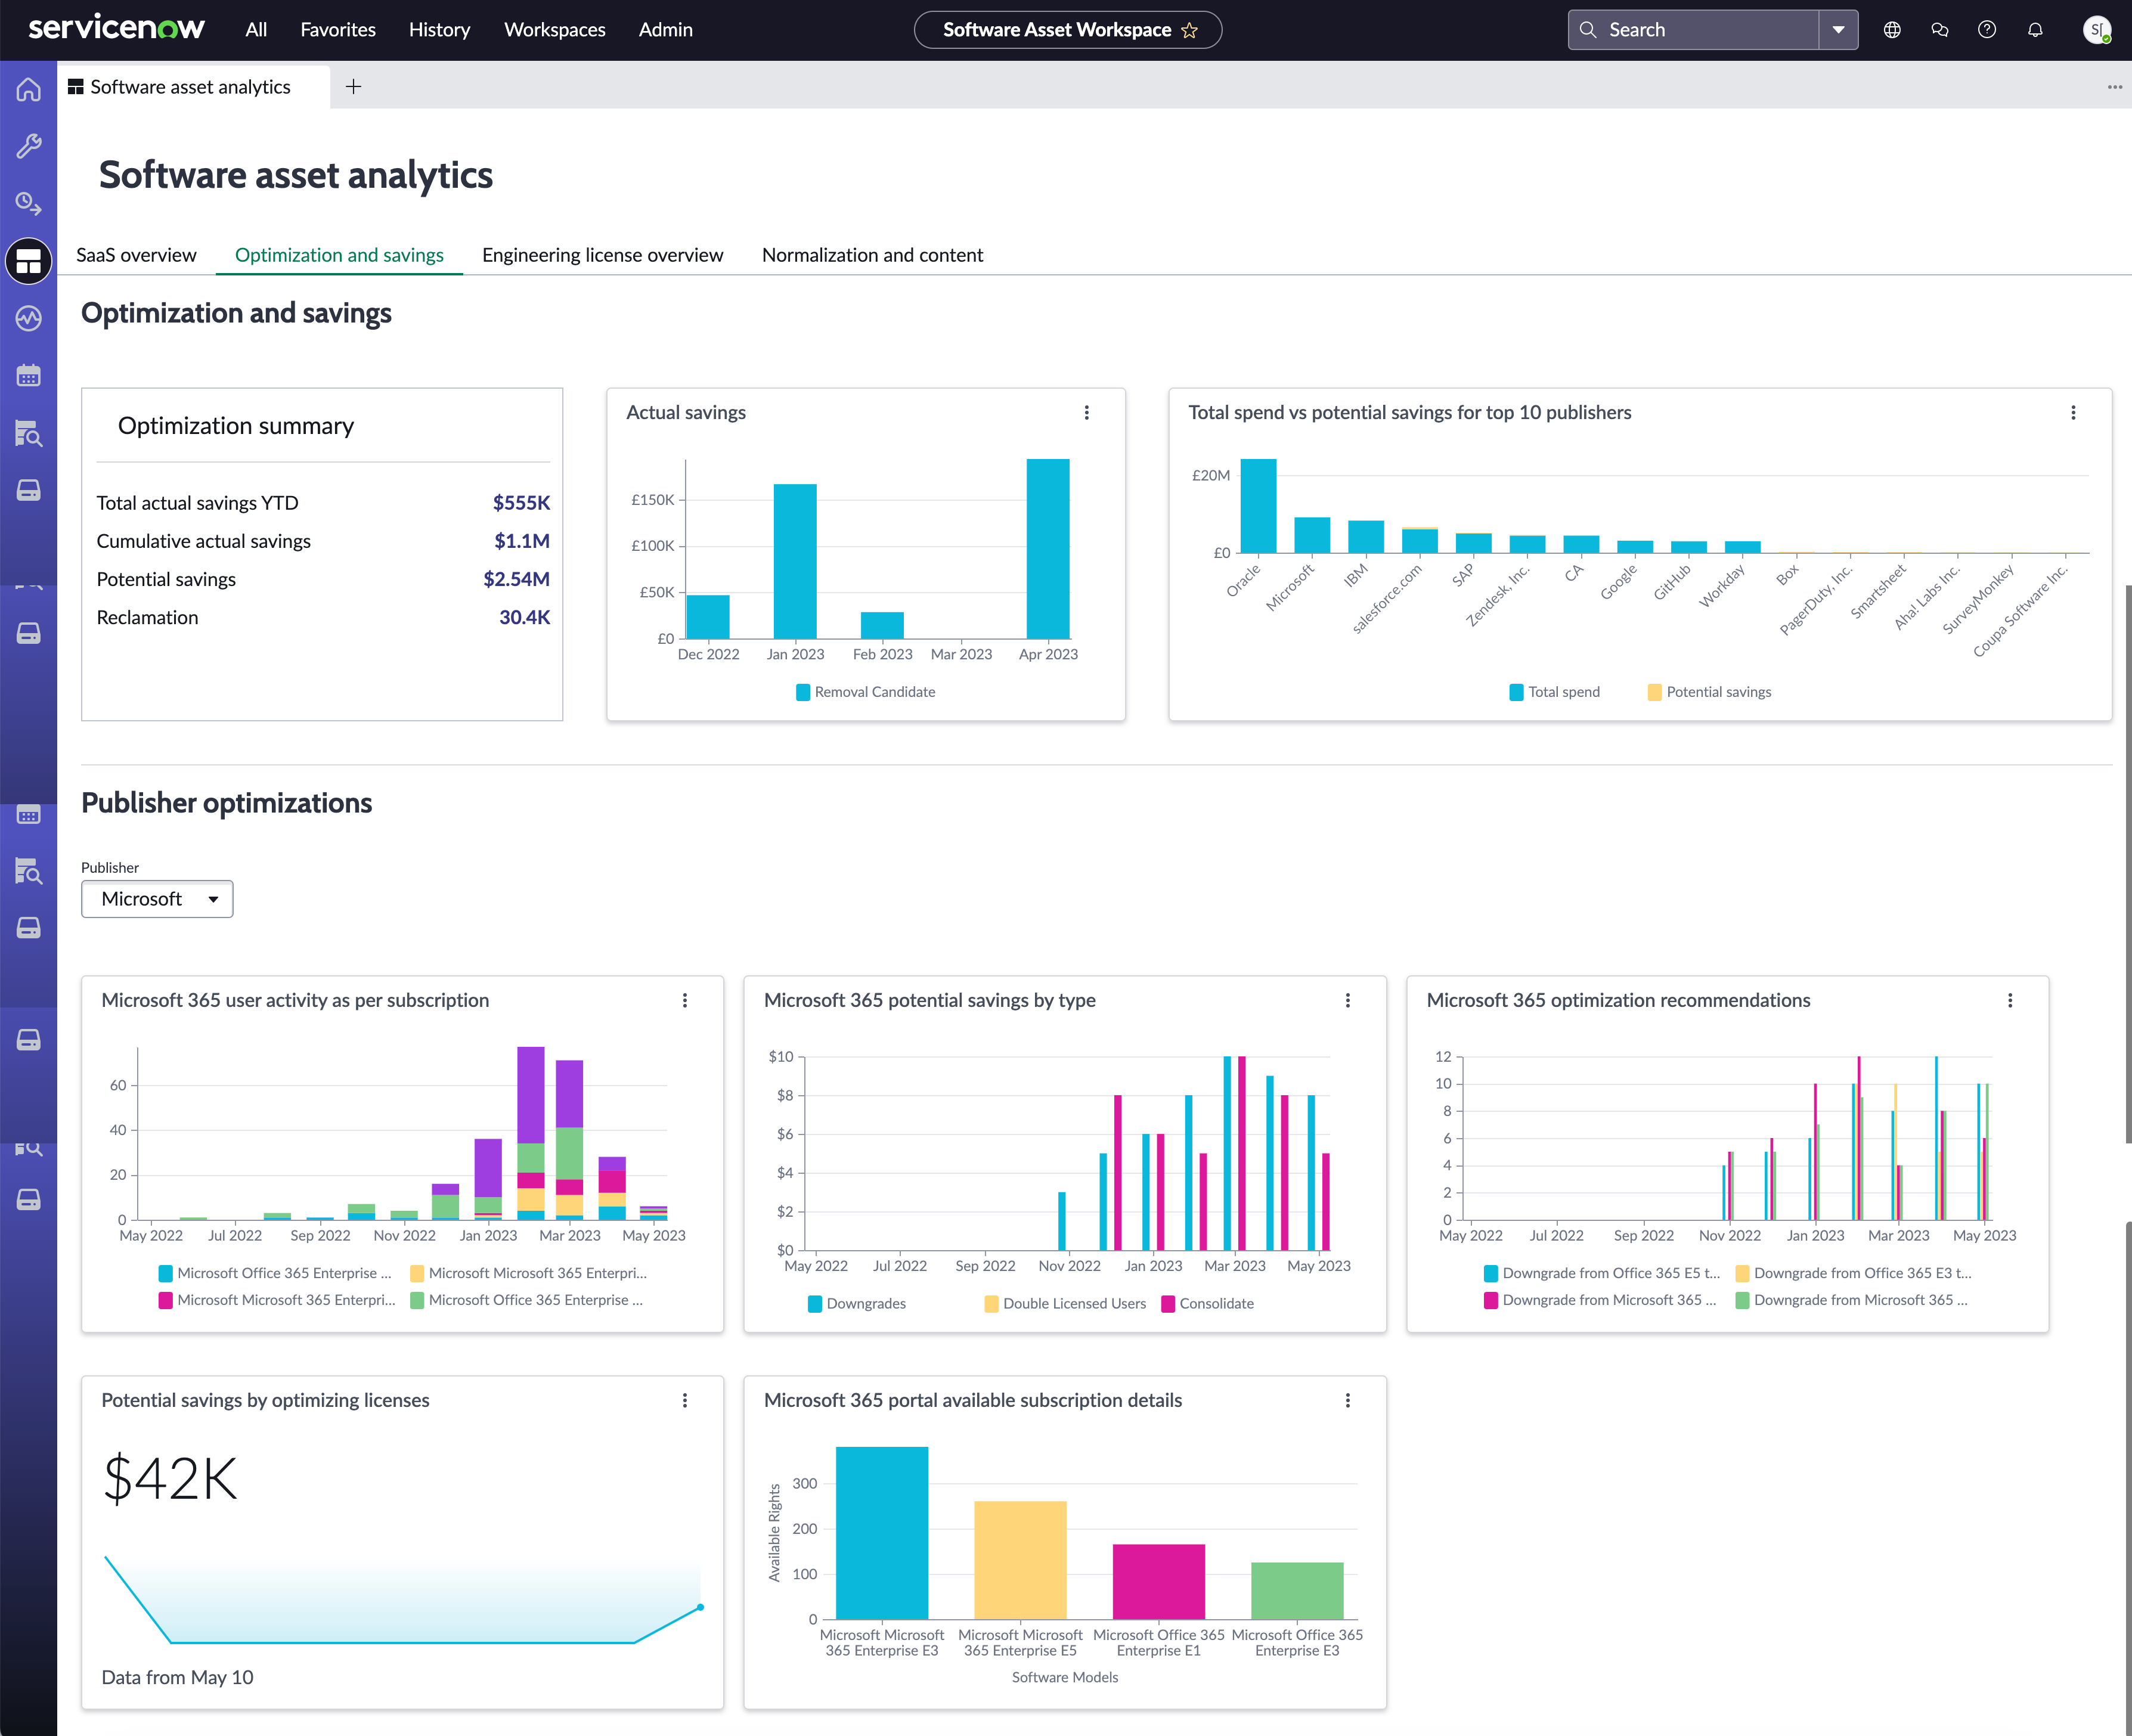Click the yellow Microsoft Microsoft 365 Enterpri... legend swatch
2132x1736 pixels.
pos(417,1273)
